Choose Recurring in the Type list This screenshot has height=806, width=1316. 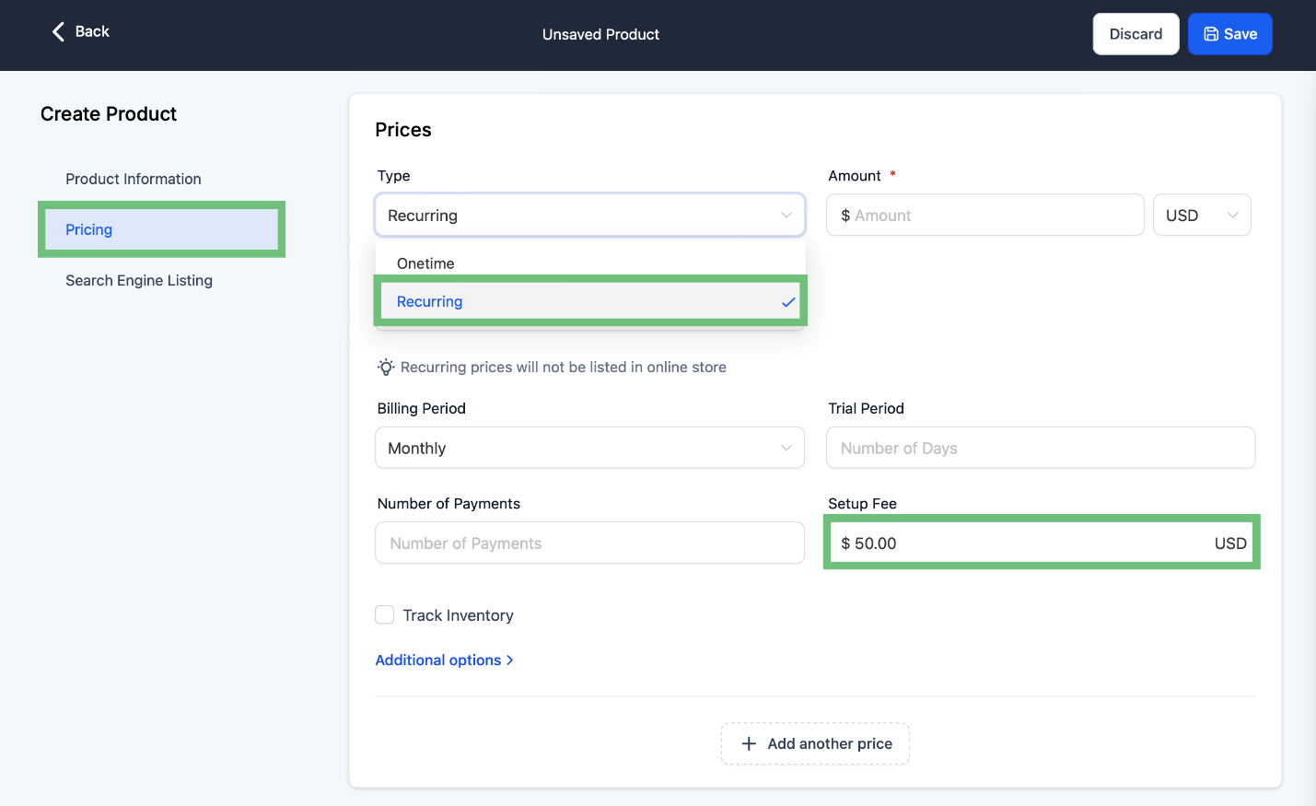coord(590,301)
